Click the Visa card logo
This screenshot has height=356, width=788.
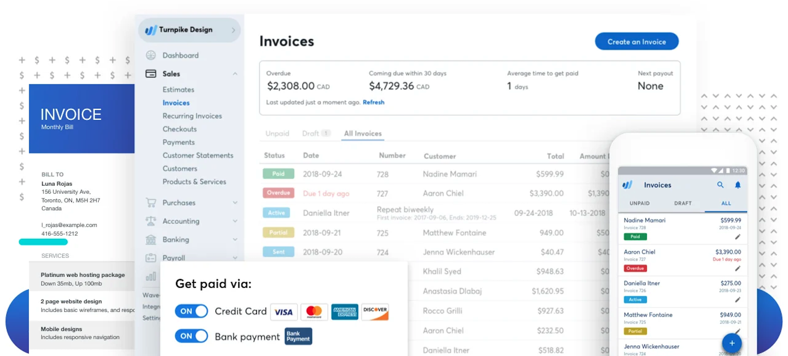[x=284, y=312]
